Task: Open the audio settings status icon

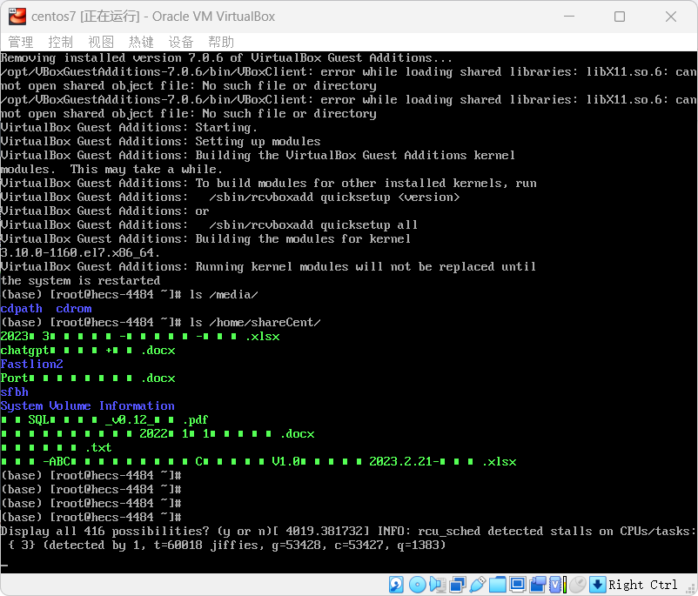Action: click(438, 585)
